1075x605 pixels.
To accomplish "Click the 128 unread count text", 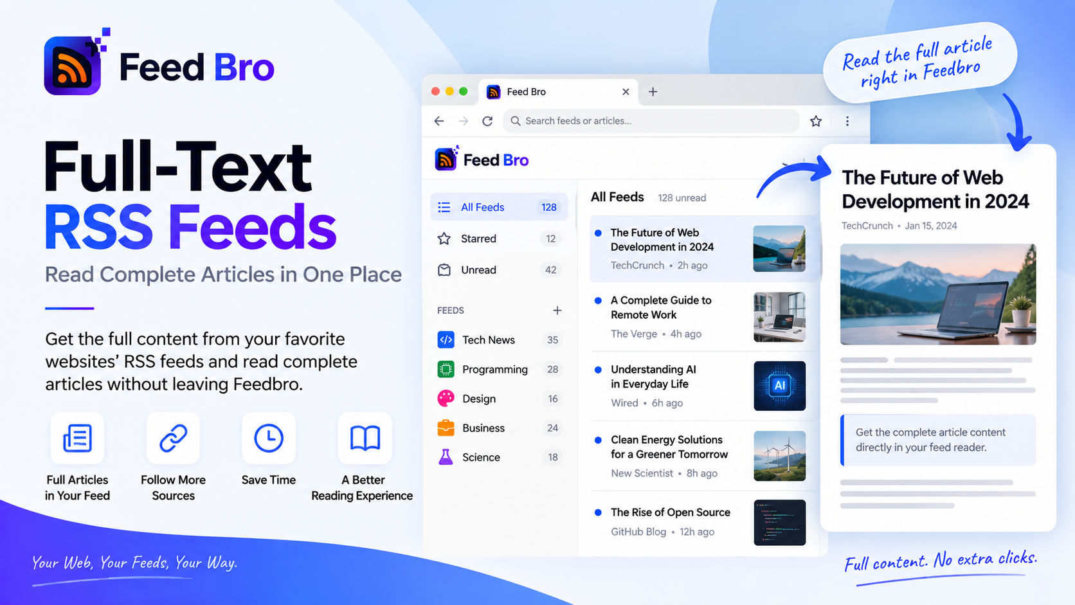I will tap(682, 198).
